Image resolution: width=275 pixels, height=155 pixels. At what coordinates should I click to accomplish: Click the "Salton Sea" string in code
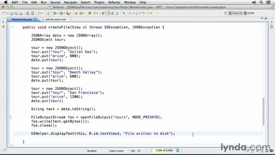click(x=80, y=52)
